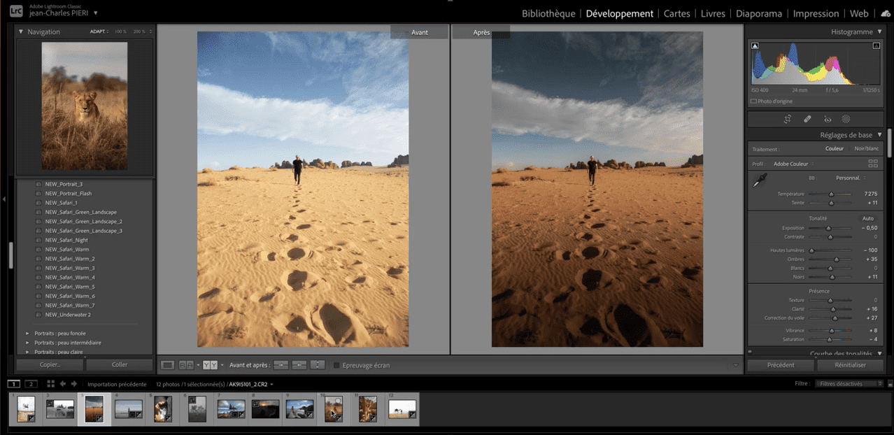This screenshot has height=435, width=894.
Task: Copy Before settings to After icon
Action: [x=281, y=365]
